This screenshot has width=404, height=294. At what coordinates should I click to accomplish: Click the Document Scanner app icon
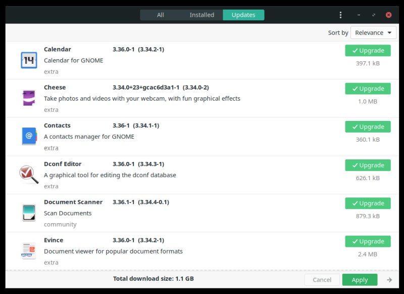[29, 213]
